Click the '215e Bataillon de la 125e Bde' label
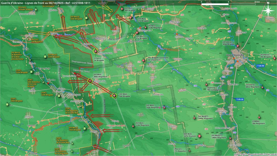 tap(72, 111)
